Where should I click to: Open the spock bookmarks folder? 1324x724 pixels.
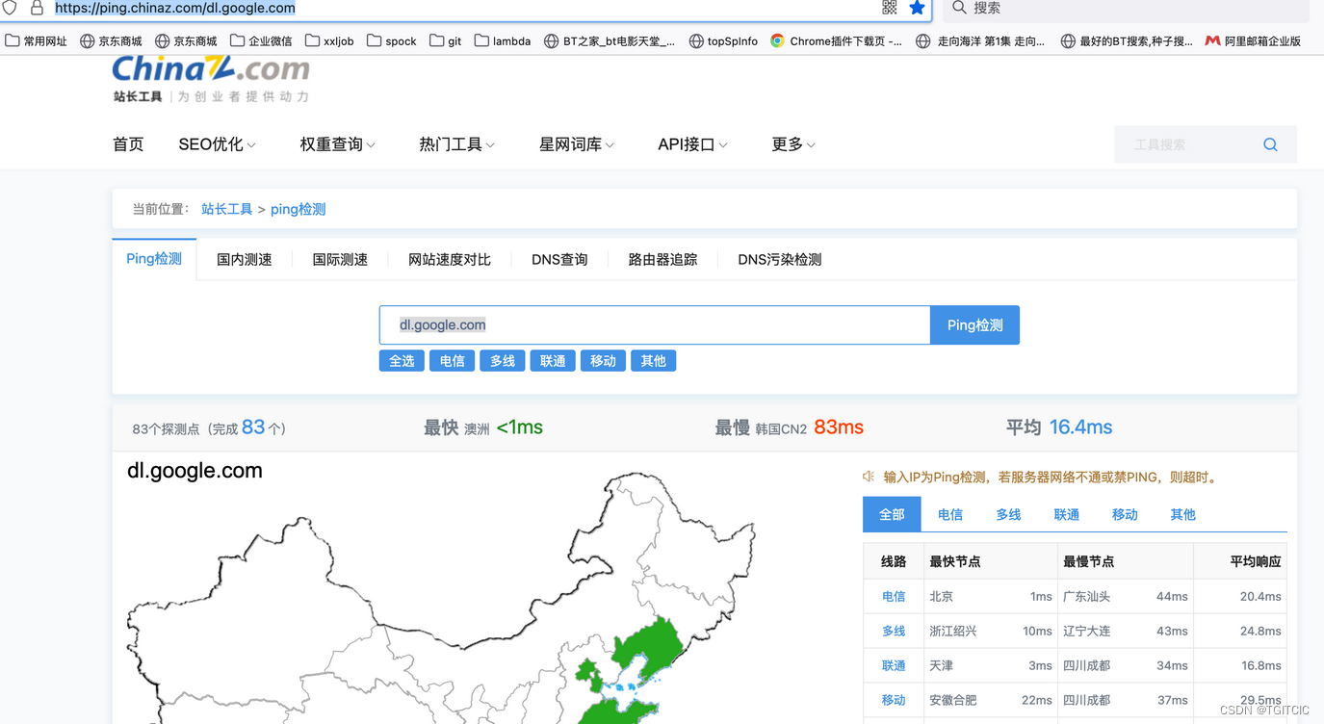tap(392, 40)
